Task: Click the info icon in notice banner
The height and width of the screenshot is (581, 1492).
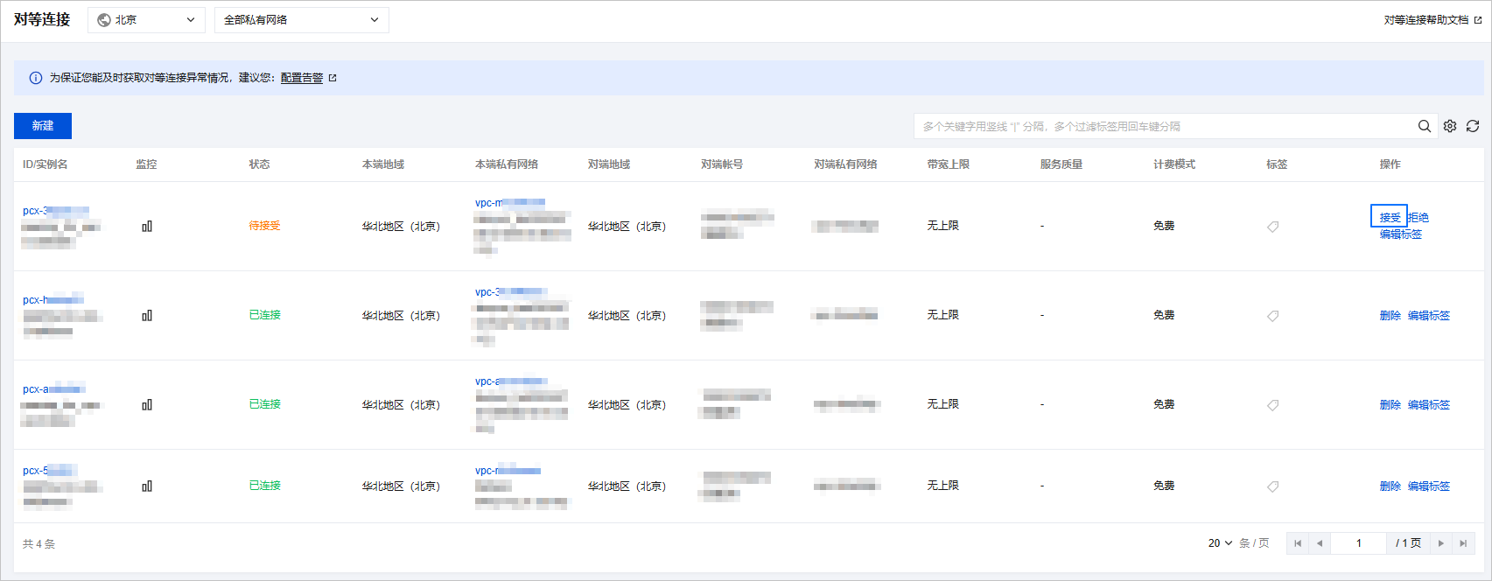Action: click(x=36, y=78)
